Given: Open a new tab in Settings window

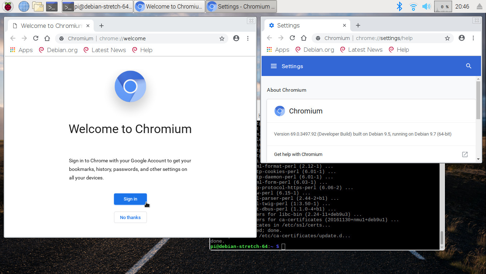Looking at the screenshot, I should coord(358,25).
